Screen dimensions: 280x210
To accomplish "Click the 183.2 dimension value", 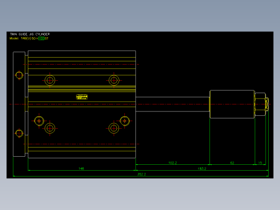I will pyautogui.click(x=202, y=169).
